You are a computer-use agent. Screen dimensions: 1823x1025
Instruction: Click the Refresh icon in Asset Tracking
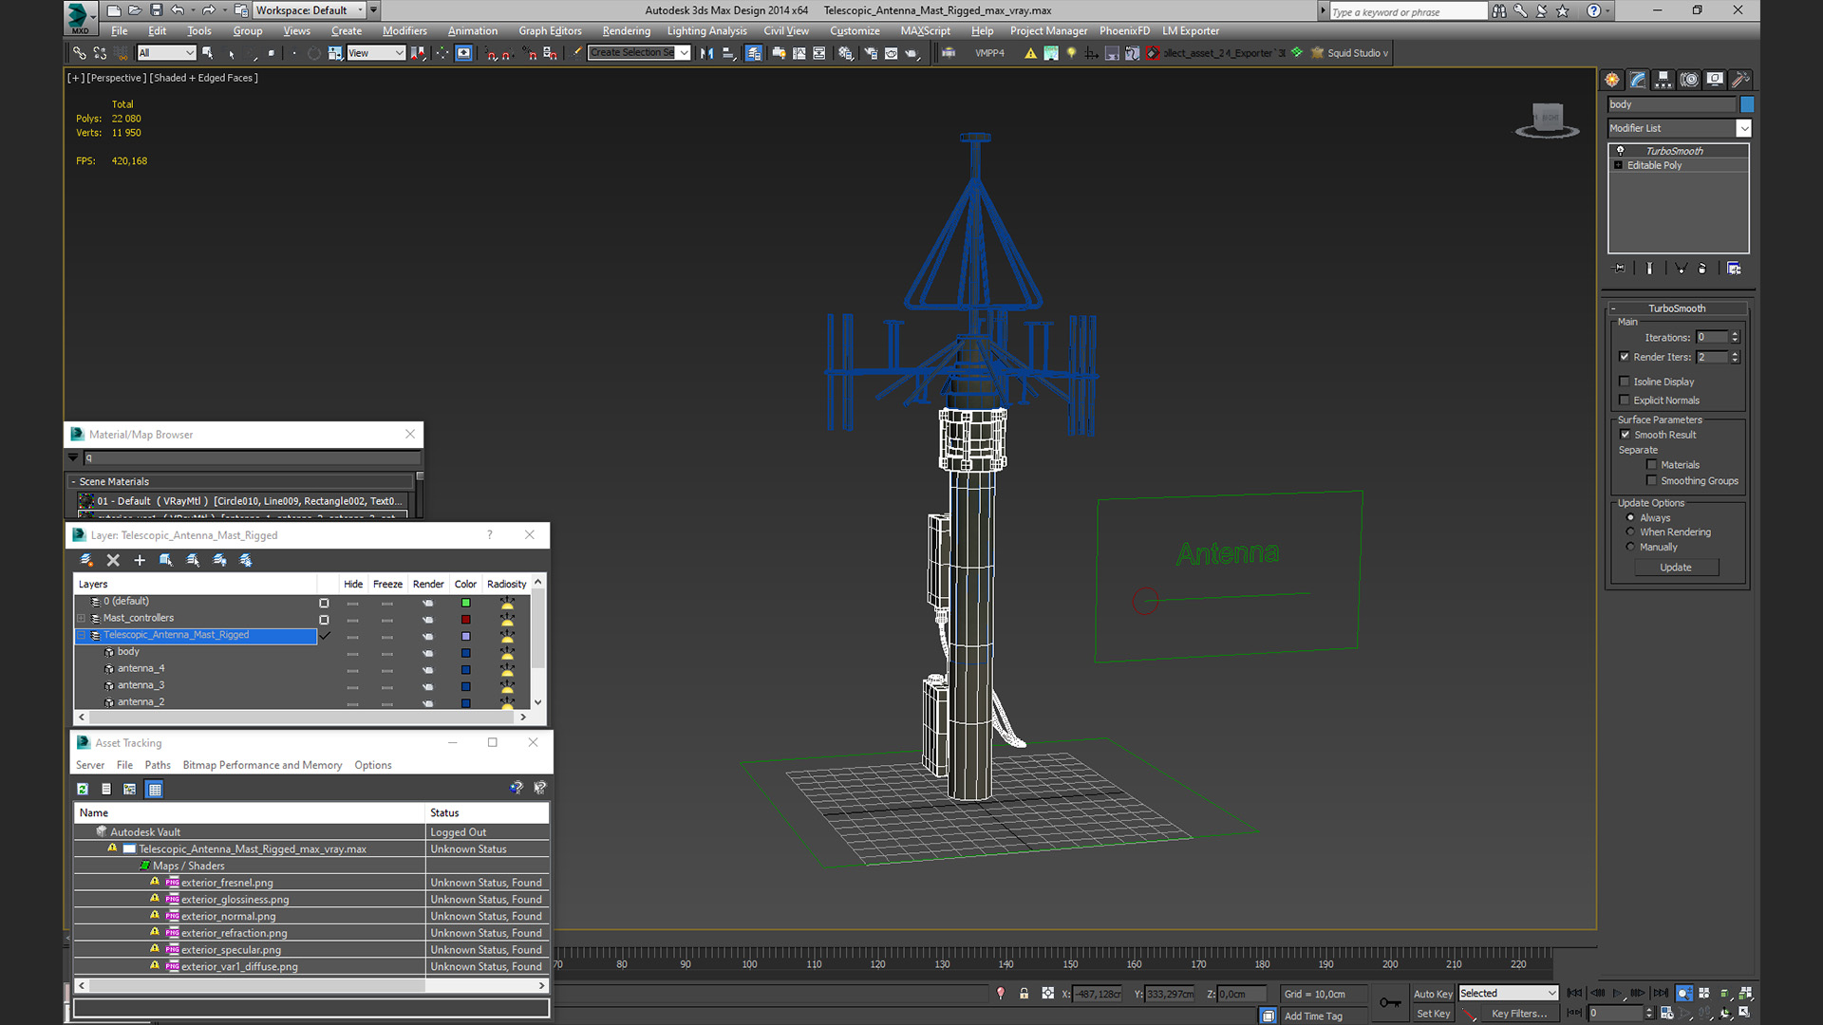coord(83,789)
